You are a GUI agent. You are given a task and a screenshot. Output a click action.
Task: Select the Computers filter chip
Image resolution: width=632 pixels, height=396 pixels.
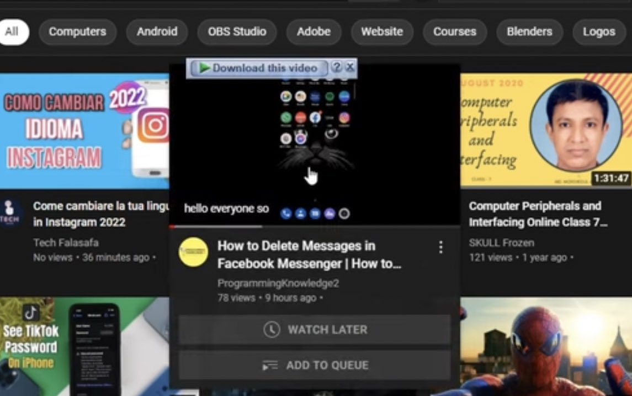(77, 31)
